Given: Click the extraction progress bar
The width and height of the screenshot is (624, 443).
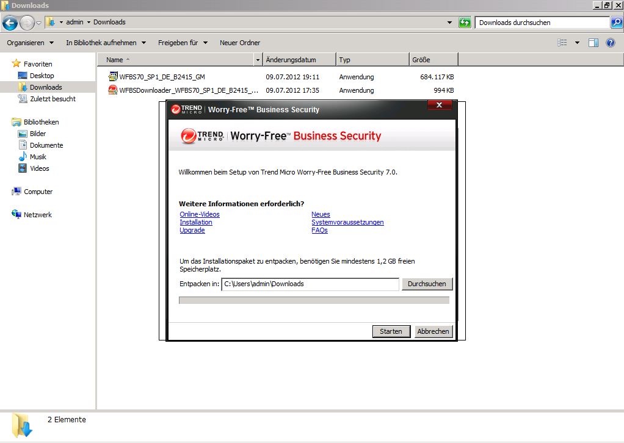Looking at the screenshot, I should tap(314, 300).
